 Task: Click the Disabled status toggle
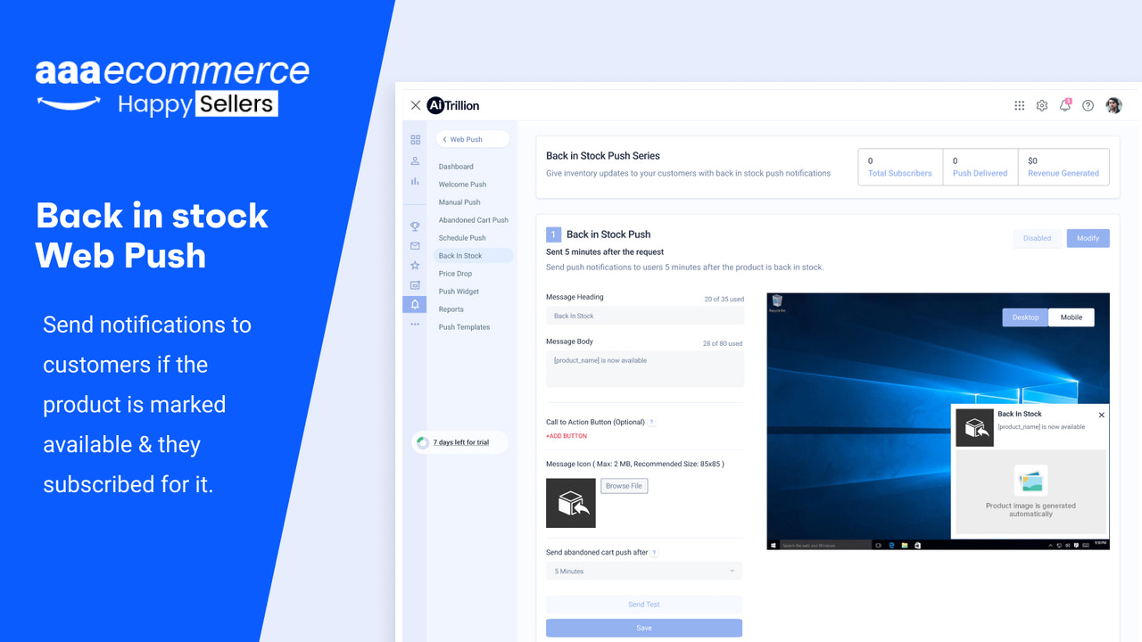click(x=1036, y=238)
